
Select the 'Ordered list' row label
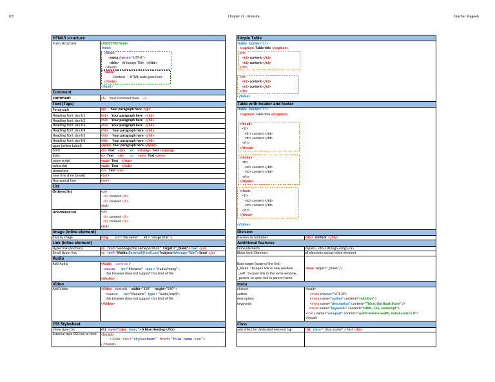click(x=63, y=191)
